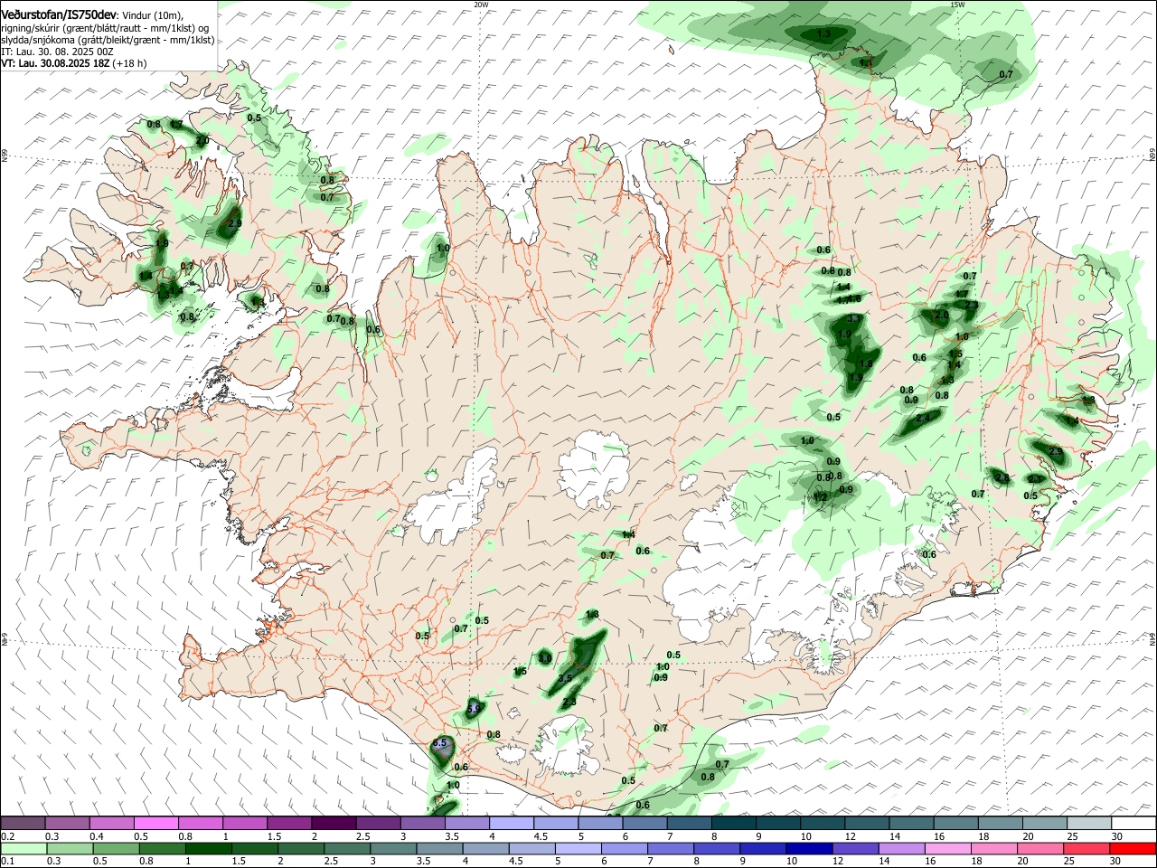Select the palest green first swatch in rain scale

coord(23,848)
